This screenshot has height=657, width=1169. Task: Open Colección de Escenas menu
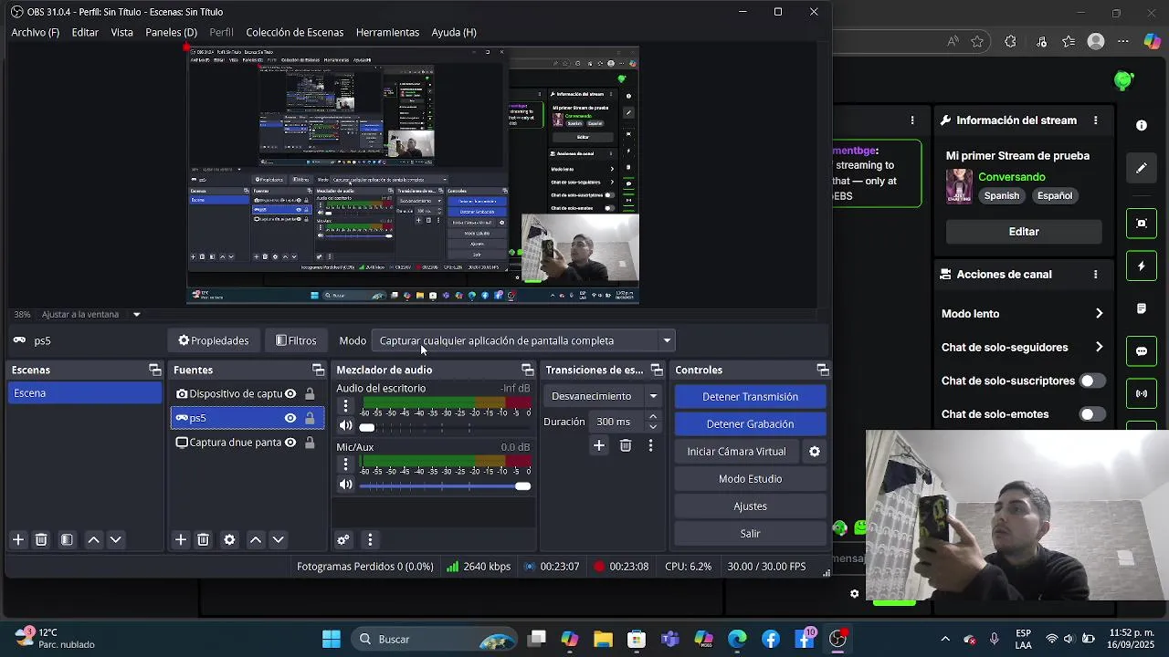[295, 32]
